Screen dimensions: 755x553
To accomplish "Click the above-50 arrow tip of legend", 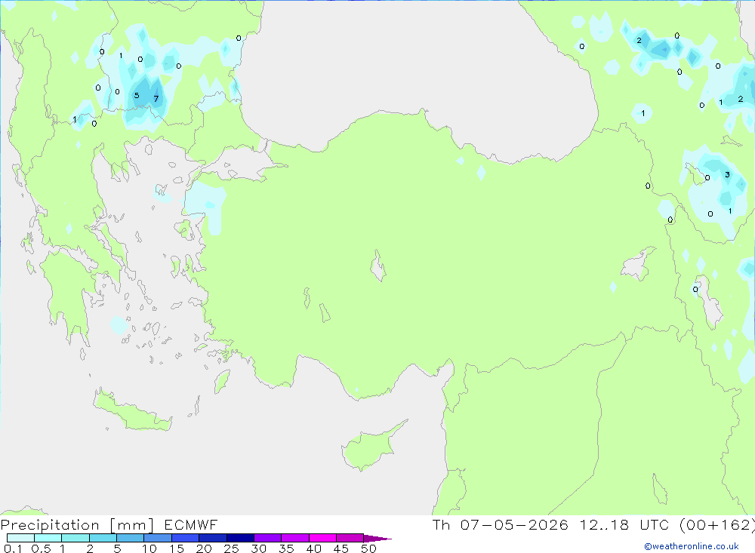I will 377,539.
